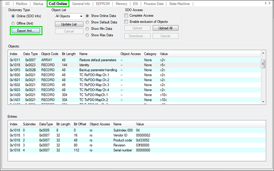Click the Upload button
The image size is (274, 171).
tap(137, 28)
